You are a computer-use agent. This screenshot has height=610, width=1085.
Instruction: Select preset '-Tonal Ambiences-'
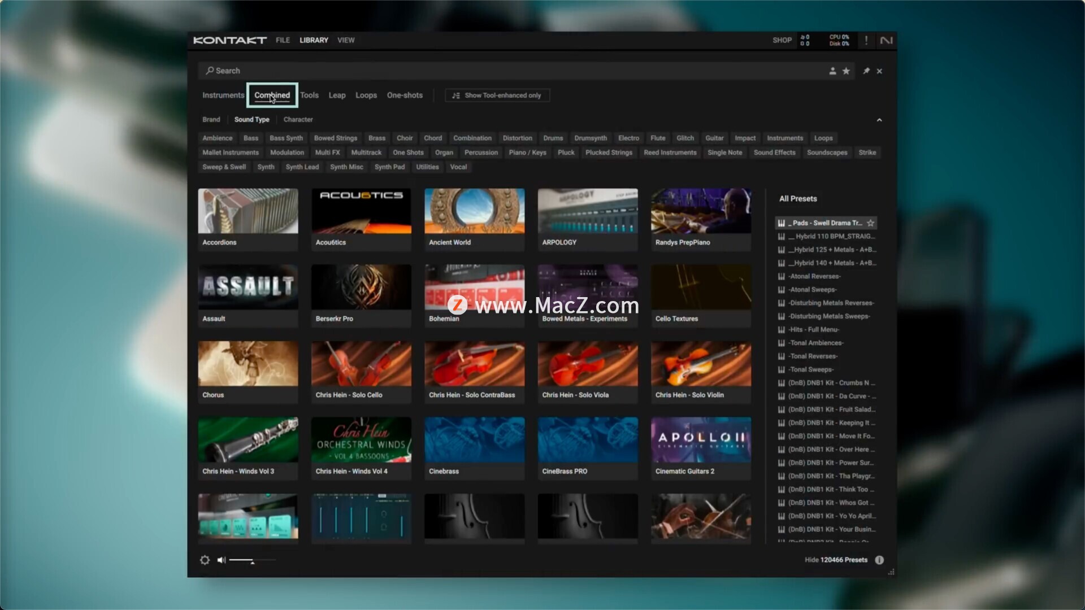point(827,343)
